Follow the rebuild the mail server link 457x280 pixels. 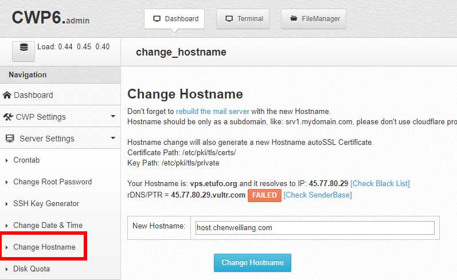click(x=212, y=111)
